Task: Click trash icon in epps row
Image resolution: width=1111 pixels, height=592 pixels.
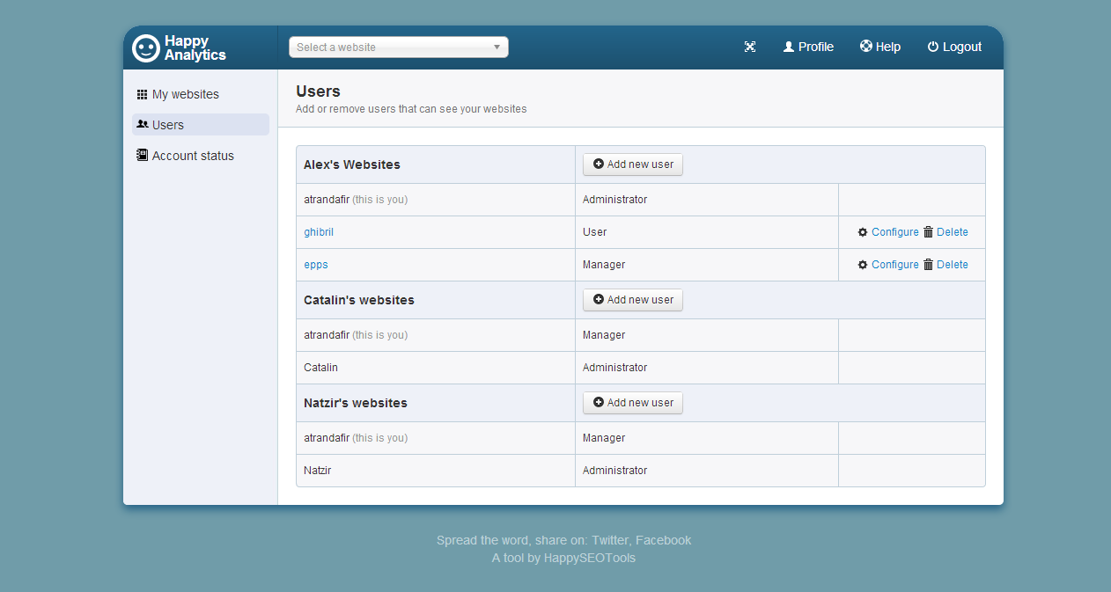Action: coord(928,265)
